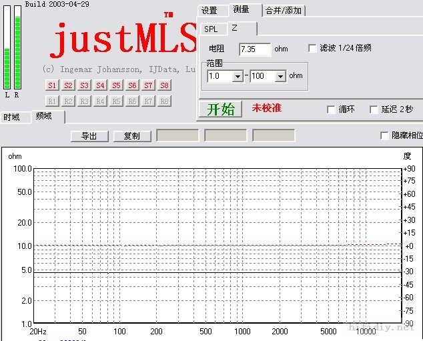The image size is (423, 341).
Task: Click the 复制 copy button
Action: 132,136
